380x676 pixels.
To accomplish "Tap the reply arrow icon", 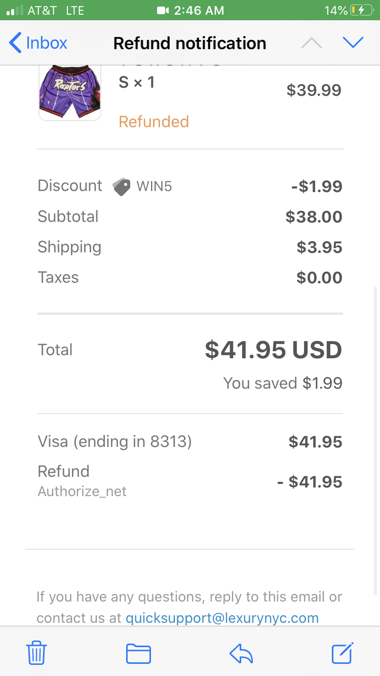I will 241,653.
